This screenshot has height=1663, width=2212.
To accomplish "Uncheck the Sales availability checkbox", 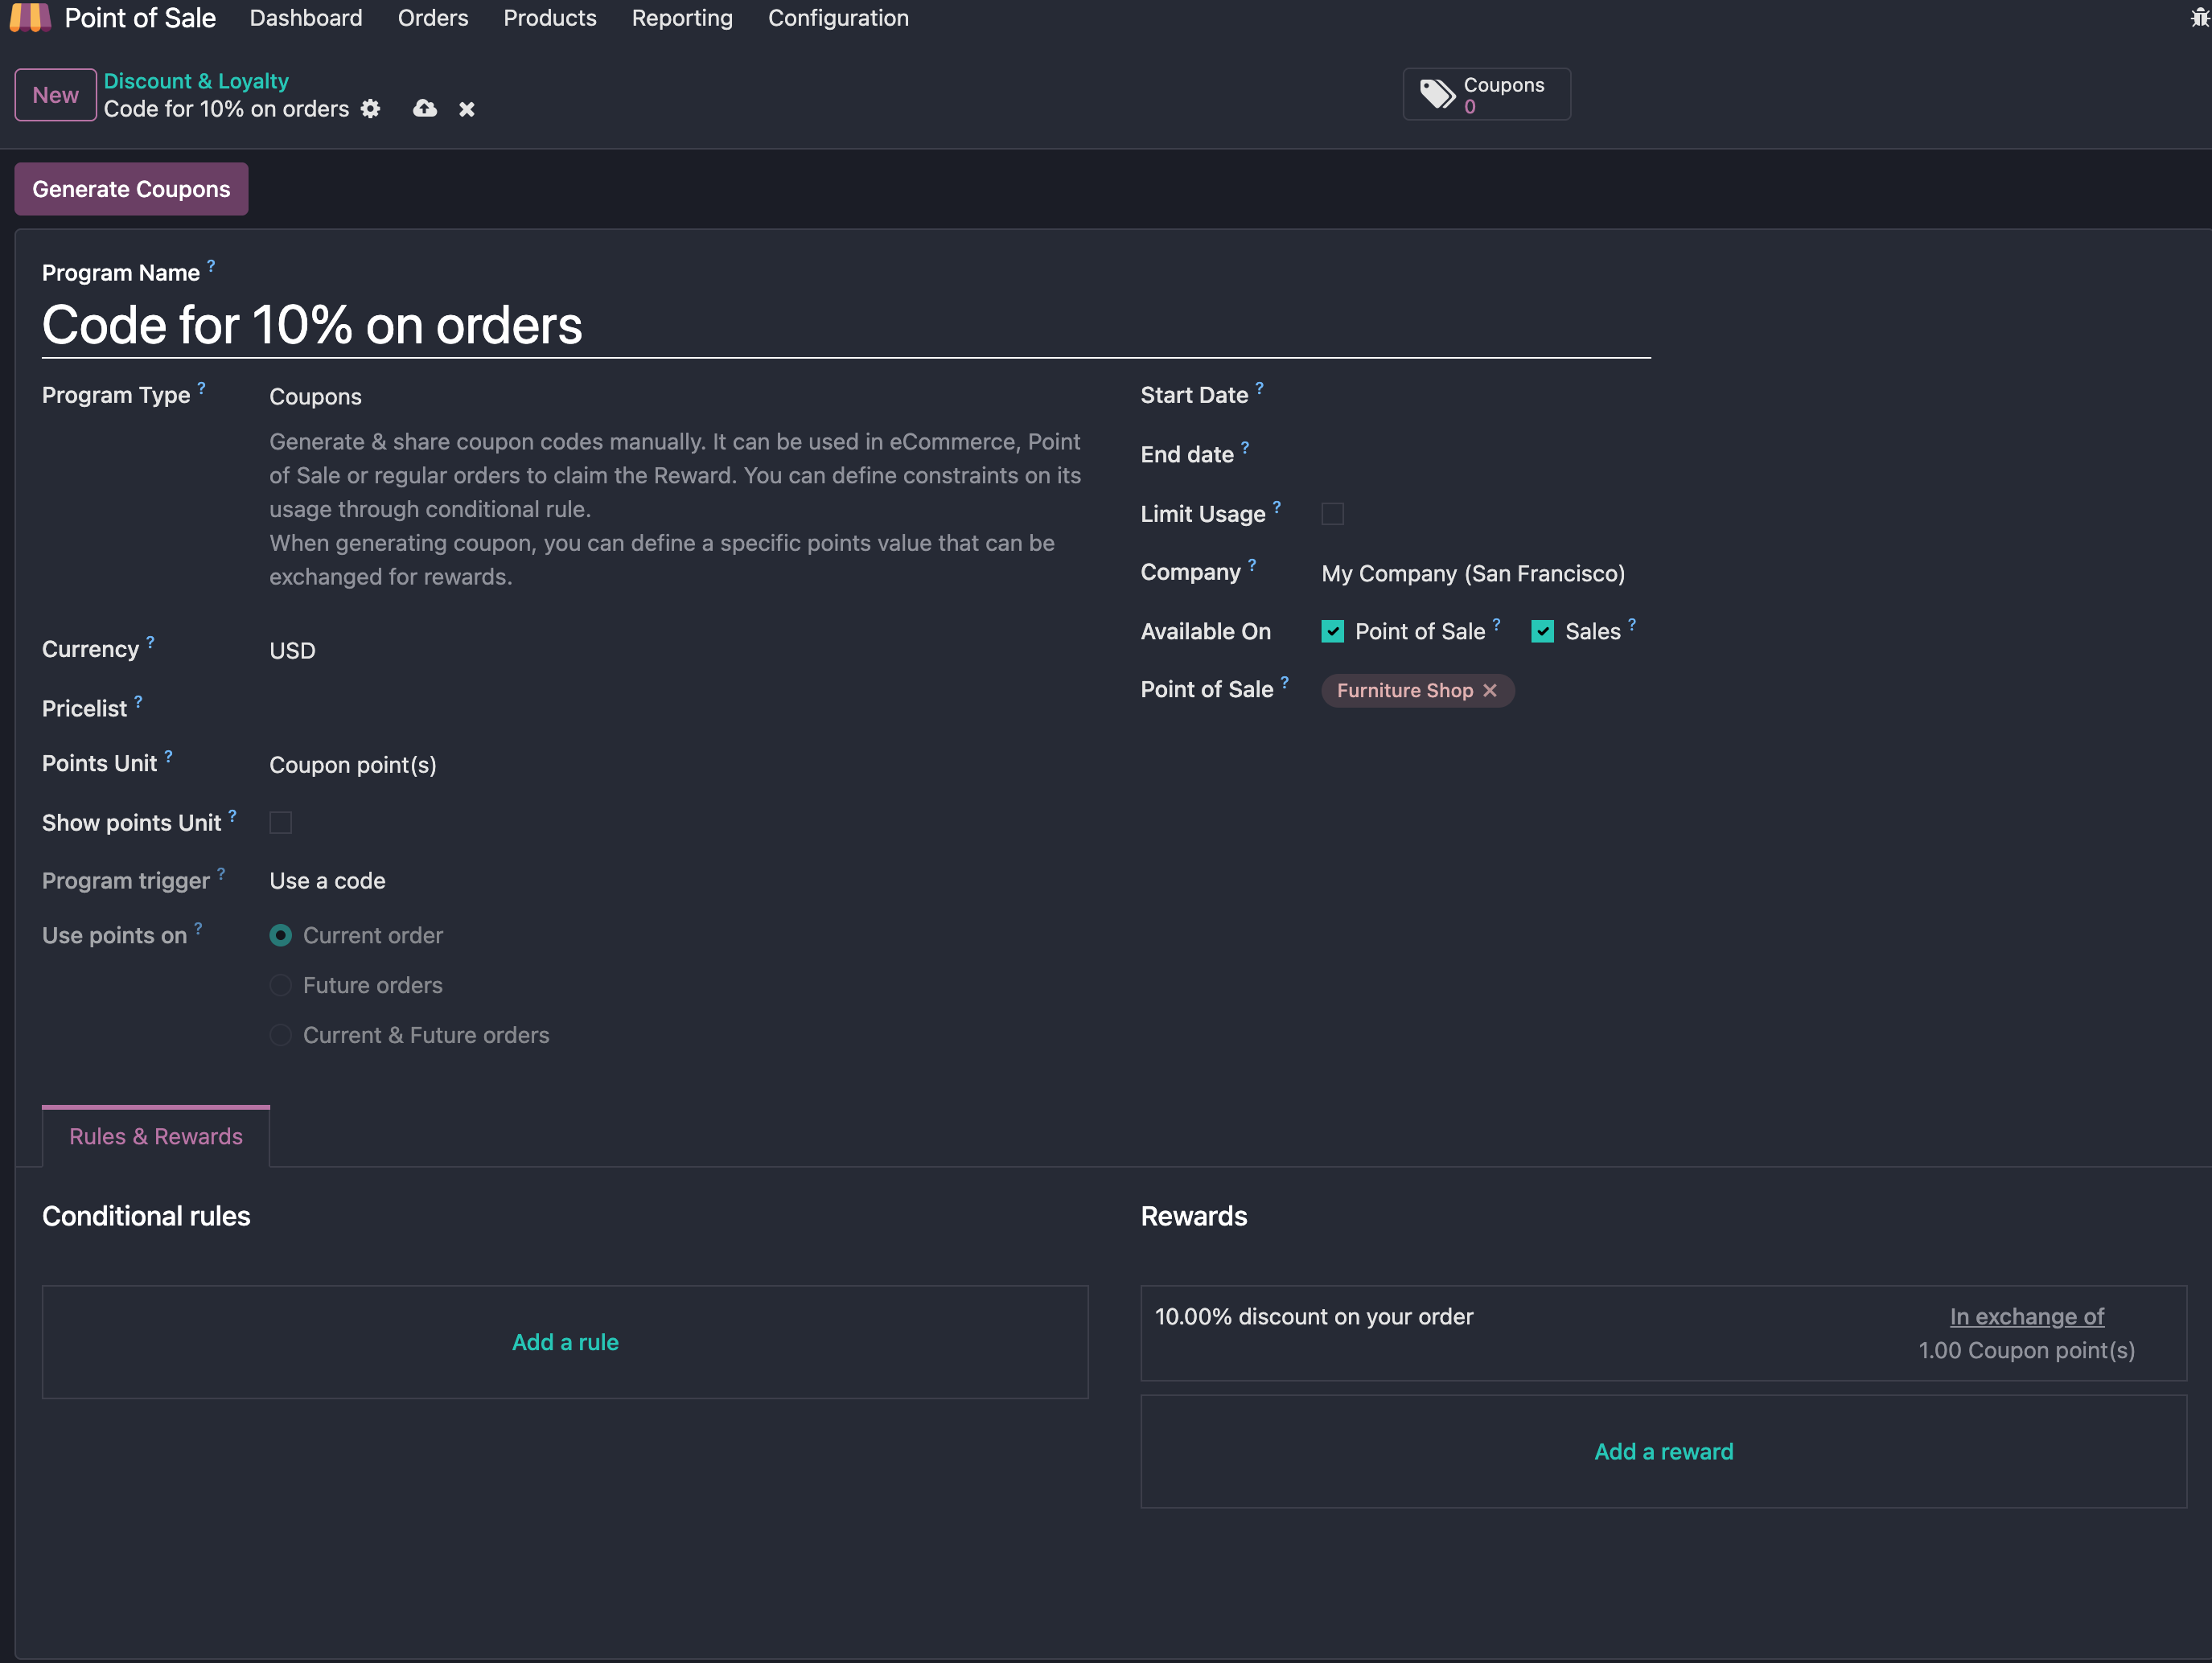I will click(x=1542, y=632).
